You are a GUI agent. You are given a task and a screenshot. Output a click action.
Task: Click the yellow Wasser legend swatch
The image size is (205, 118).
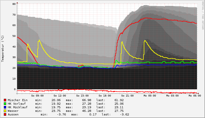click(5, 111)
